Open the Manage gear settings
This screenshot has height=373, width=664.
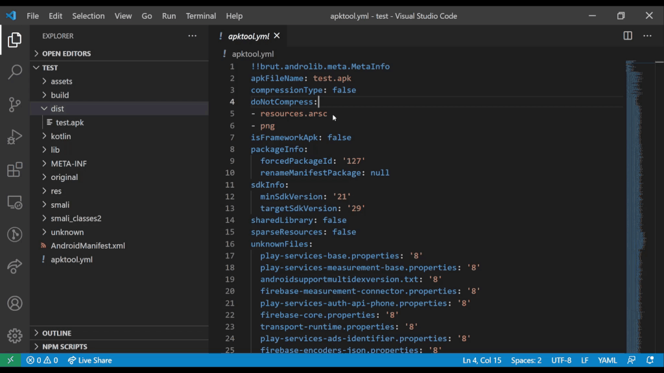(14, 335)
